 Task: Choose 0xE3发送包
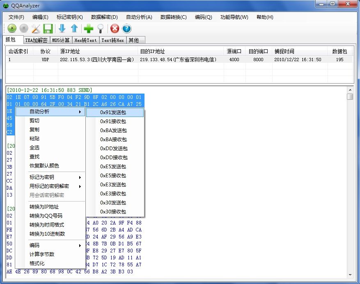click(115, 185)
